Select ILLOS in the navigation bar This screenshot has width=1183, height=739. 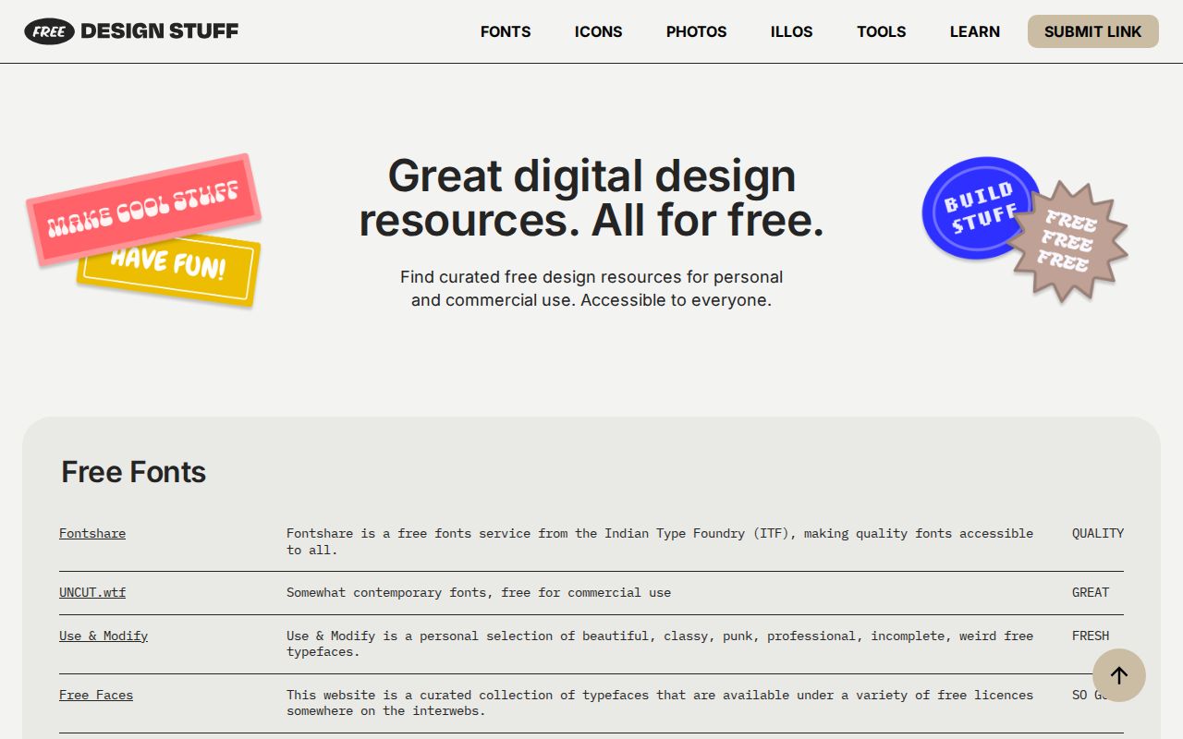[x=791, y=31]
